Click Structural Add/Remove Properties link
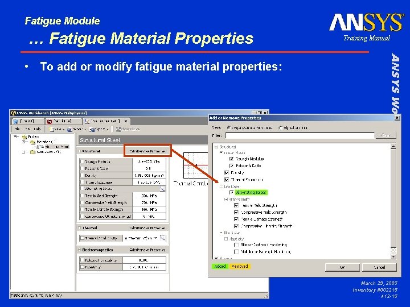Viewport: 410px width, 307px height. click(147, 151)
